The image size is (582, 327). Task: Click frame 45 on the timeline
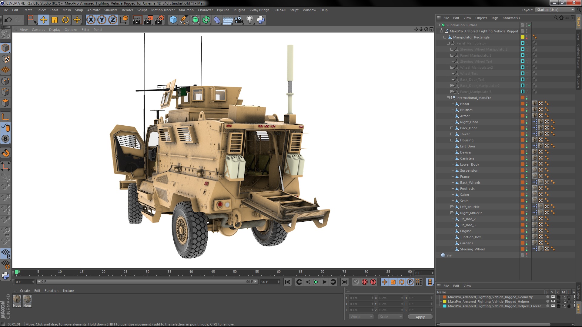[x=213, y=272]
